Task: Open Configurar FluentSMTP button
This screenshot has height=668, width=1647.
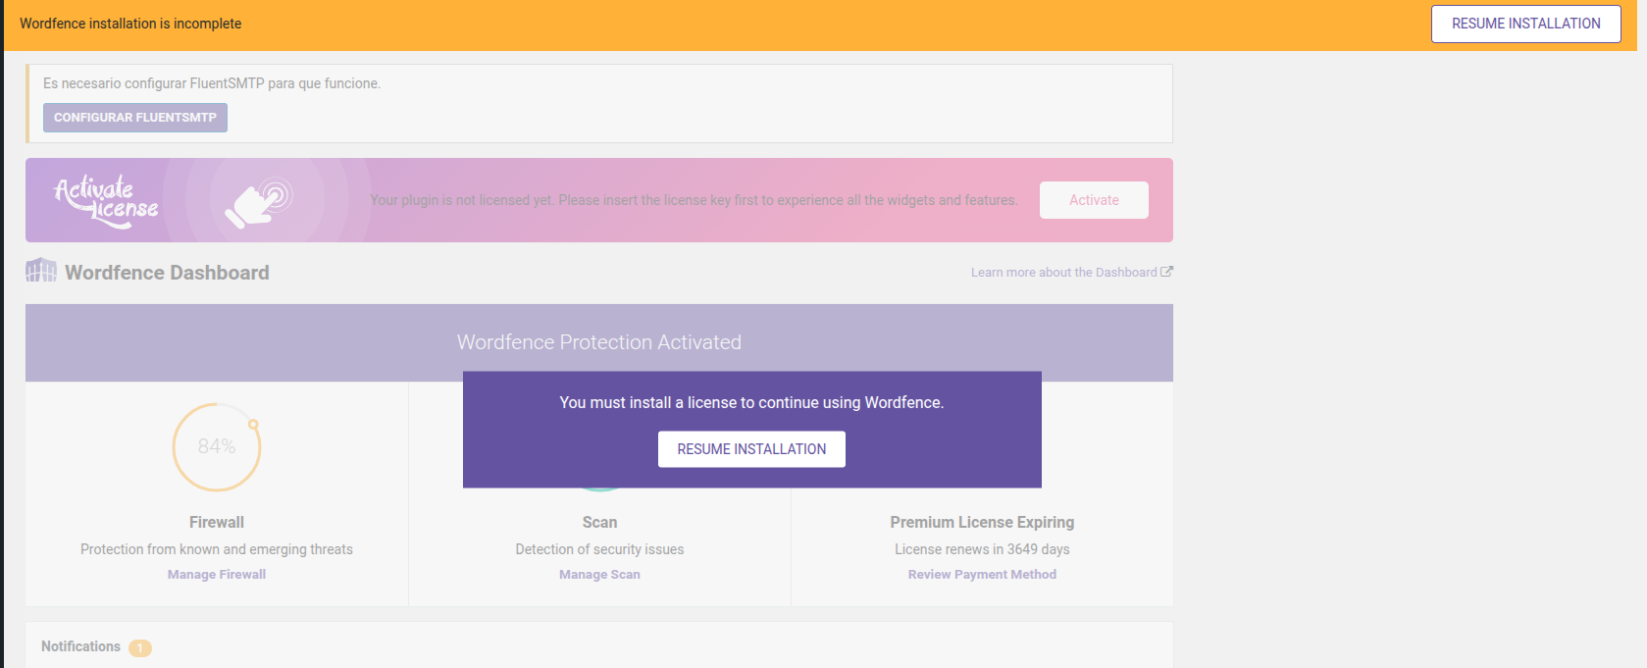Action: 135,118
